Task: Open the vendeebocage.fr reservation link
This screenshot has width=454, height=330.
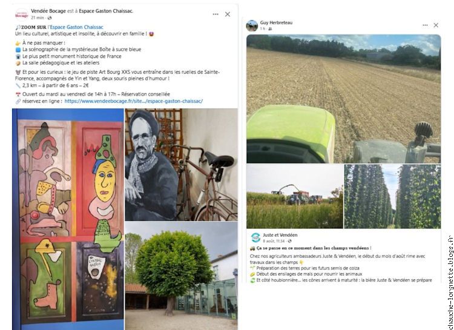Action: point(134,101)
